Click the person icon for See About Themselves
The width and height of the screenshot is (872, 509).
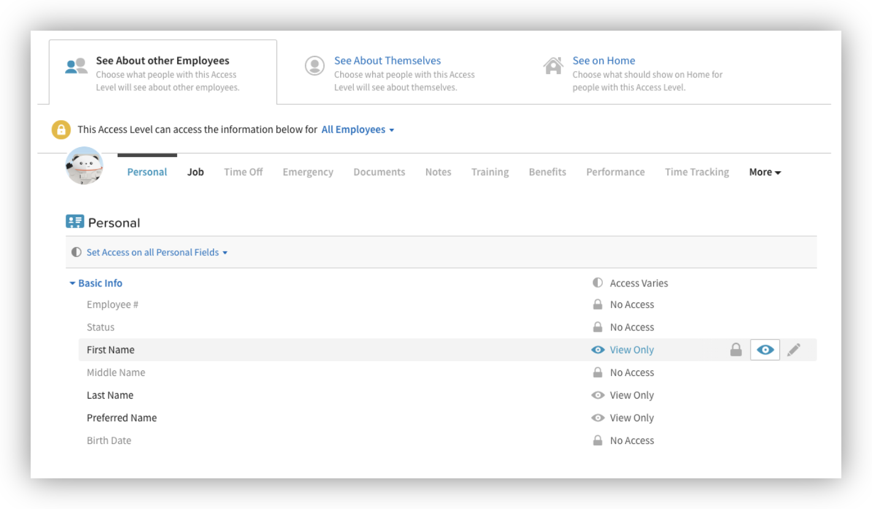[x=315, y=66]
